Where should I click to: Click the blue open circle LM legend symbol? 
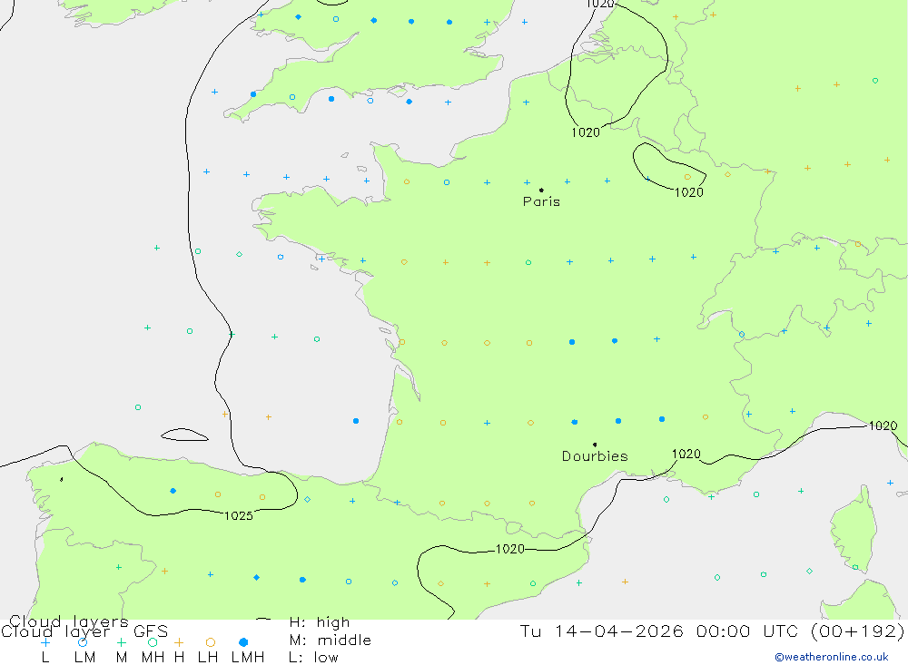point(83,642)
